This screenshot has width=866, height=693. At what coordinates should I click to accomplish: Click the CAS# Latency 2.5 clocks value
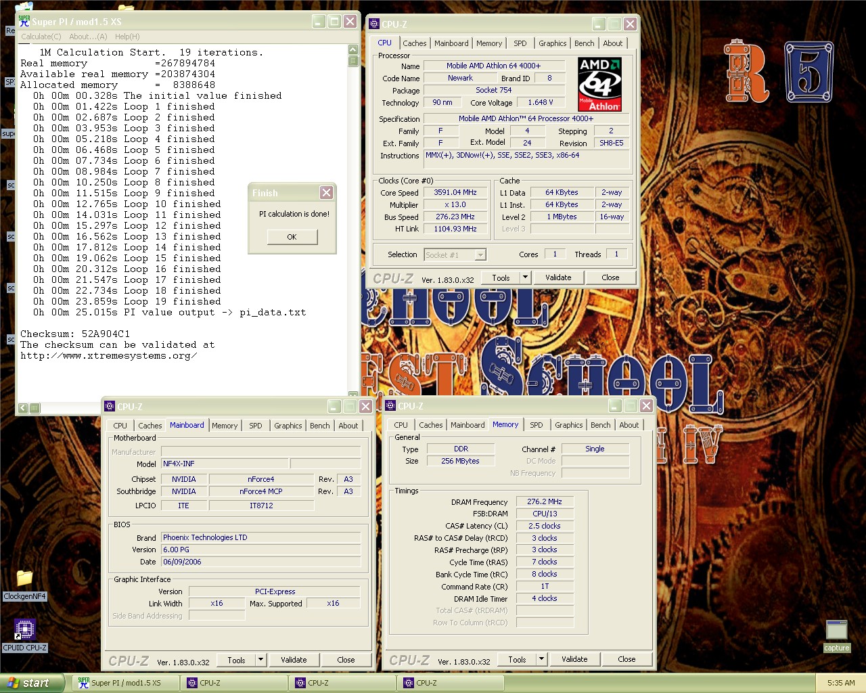[x=545, y=526]
